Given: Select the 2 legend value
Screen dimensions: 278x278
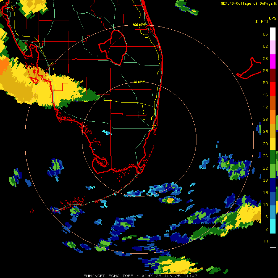Looking at the screenshot, I should pyautogui.click(x=266, y=229).
